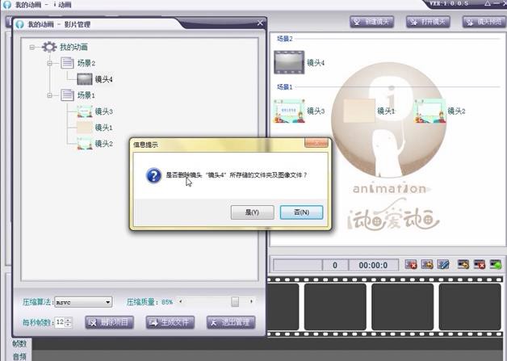Click the 场景2 header in right panel
The image size is (507, 361).
pyautogui.click(x=284, y=39)
